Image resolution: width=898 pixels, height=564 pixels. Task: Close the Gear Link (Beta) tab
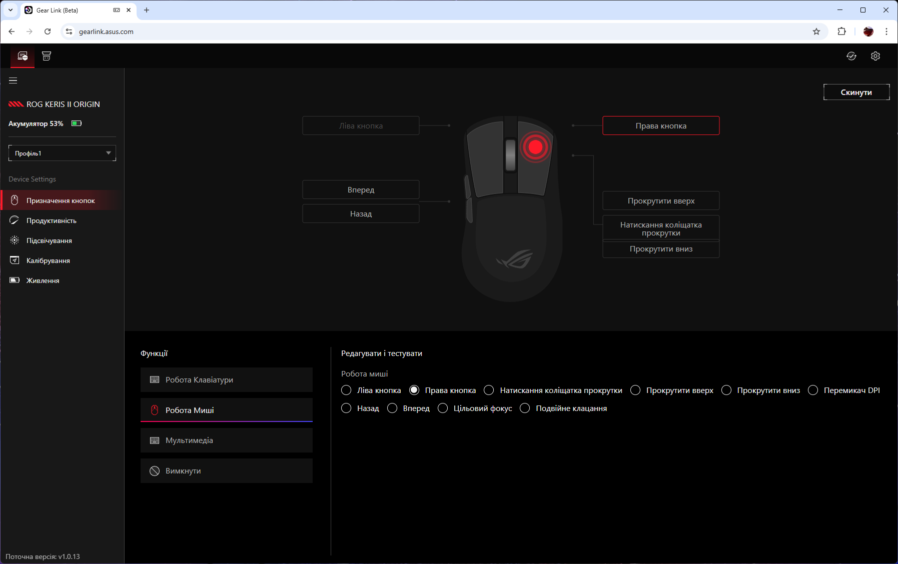click(129, 10)
